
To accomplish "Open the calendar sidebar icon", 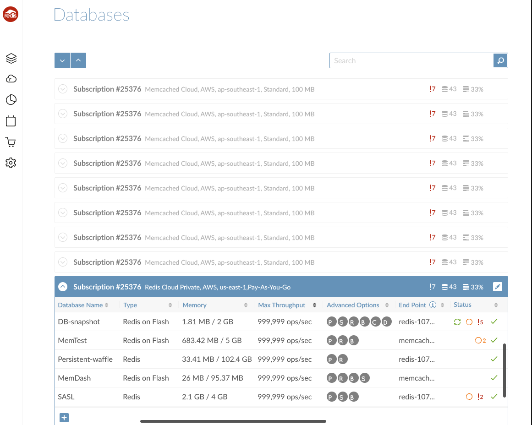I will point(11,121).
